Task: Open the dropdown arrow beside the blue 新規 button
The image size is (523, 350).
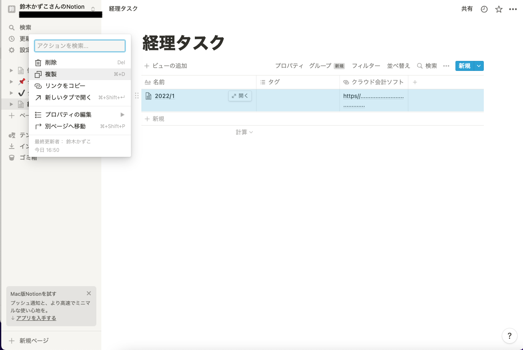Action: tap(479, 66)
